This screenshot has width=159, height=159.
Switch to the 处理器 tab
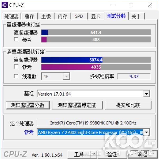pyautogui.click(x=11, y=16)
